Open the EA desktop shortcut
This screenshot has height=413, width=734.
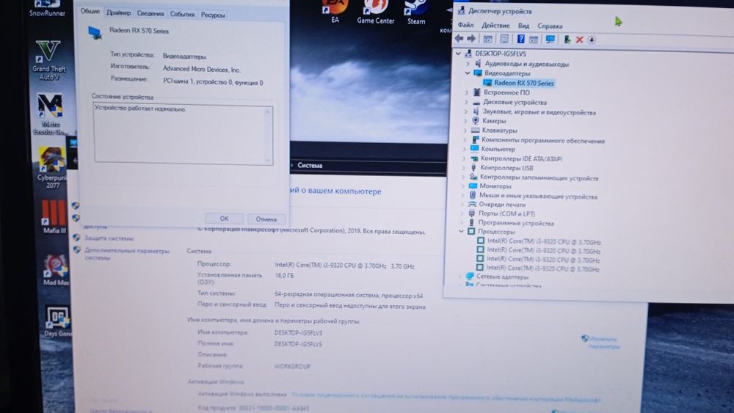tap(335, 12)
